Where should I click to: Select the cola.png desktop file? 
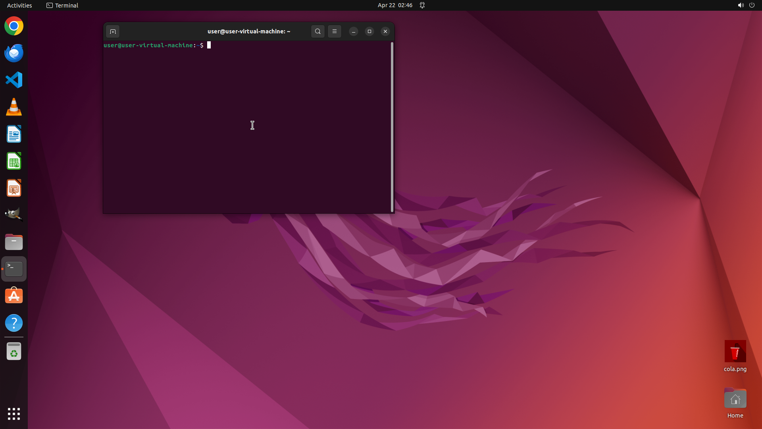(735, 352)
